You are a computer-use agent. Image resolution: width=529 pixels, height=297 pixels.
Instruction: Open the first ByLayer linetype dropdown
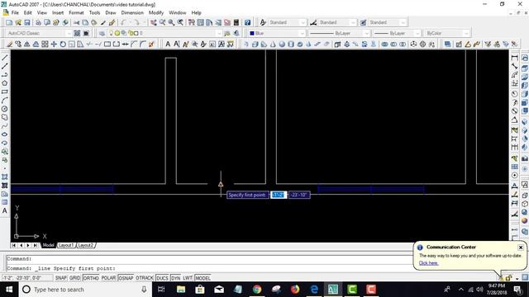tap(339, 33)
